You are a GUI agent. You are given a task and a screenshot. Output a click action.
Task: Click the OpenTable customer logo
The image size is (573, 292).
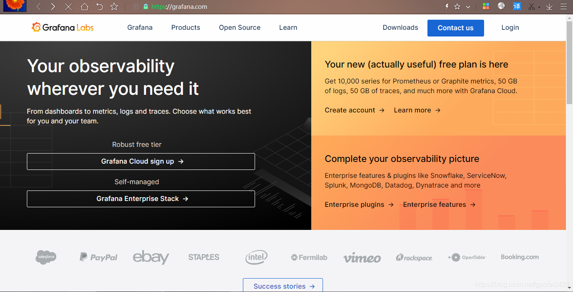tap(467, 257)
